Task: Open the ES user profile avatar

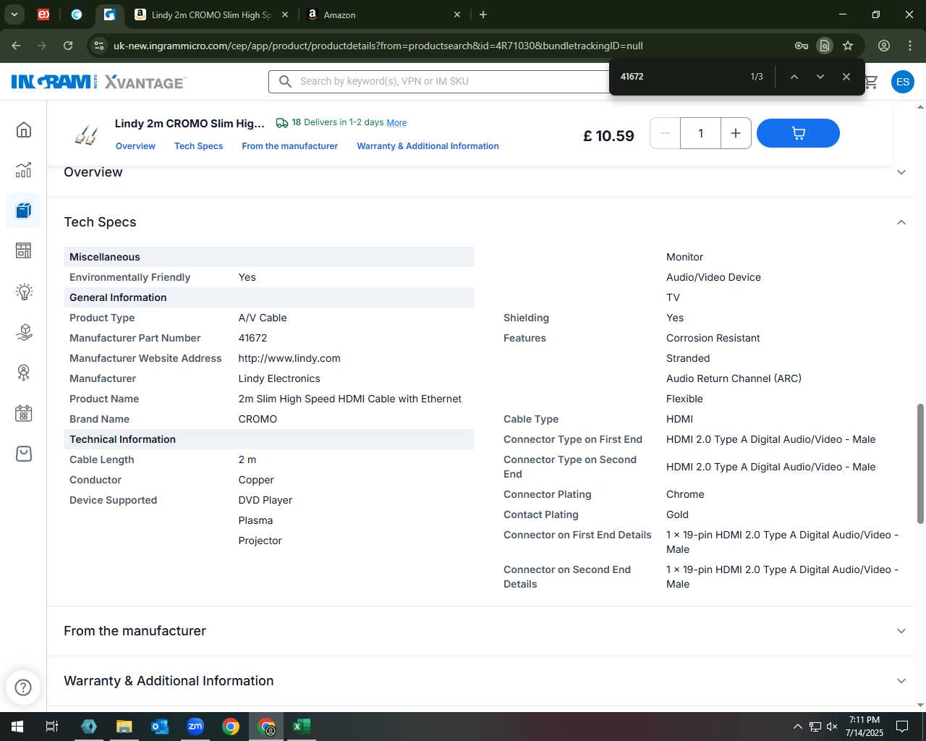Action: 902,82
